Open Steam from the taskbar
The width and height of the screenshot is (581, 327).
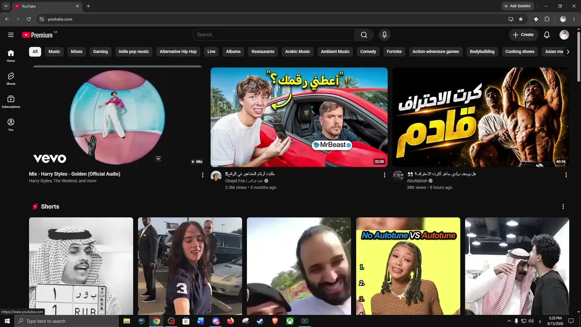tap(260, 321)
